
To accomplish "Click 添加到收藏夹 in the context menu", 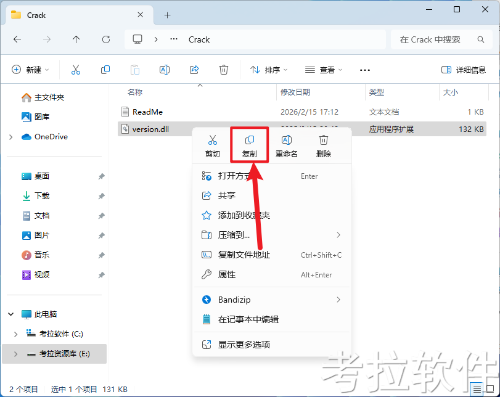I will click(x=248, y=215).
